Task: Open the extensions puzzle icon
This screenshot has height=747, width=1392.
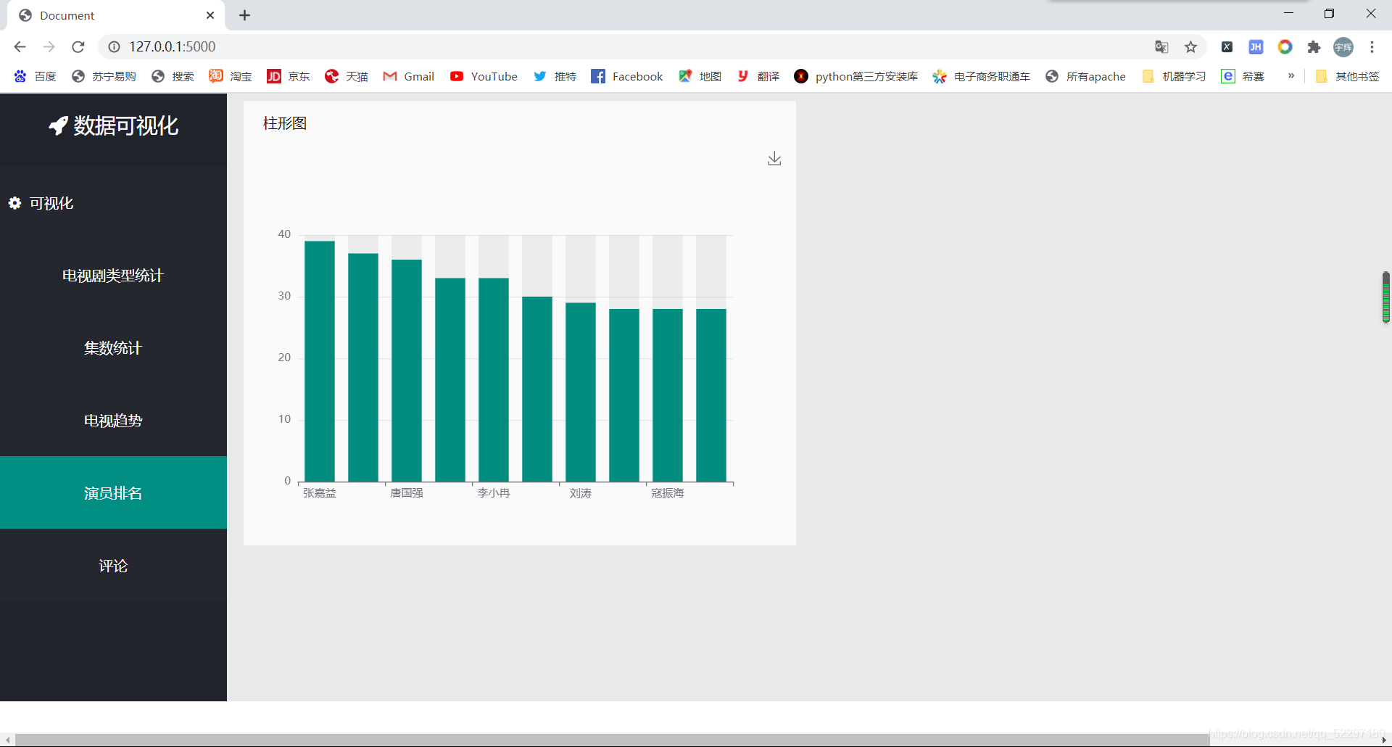Action: (x=1314, y=46)
